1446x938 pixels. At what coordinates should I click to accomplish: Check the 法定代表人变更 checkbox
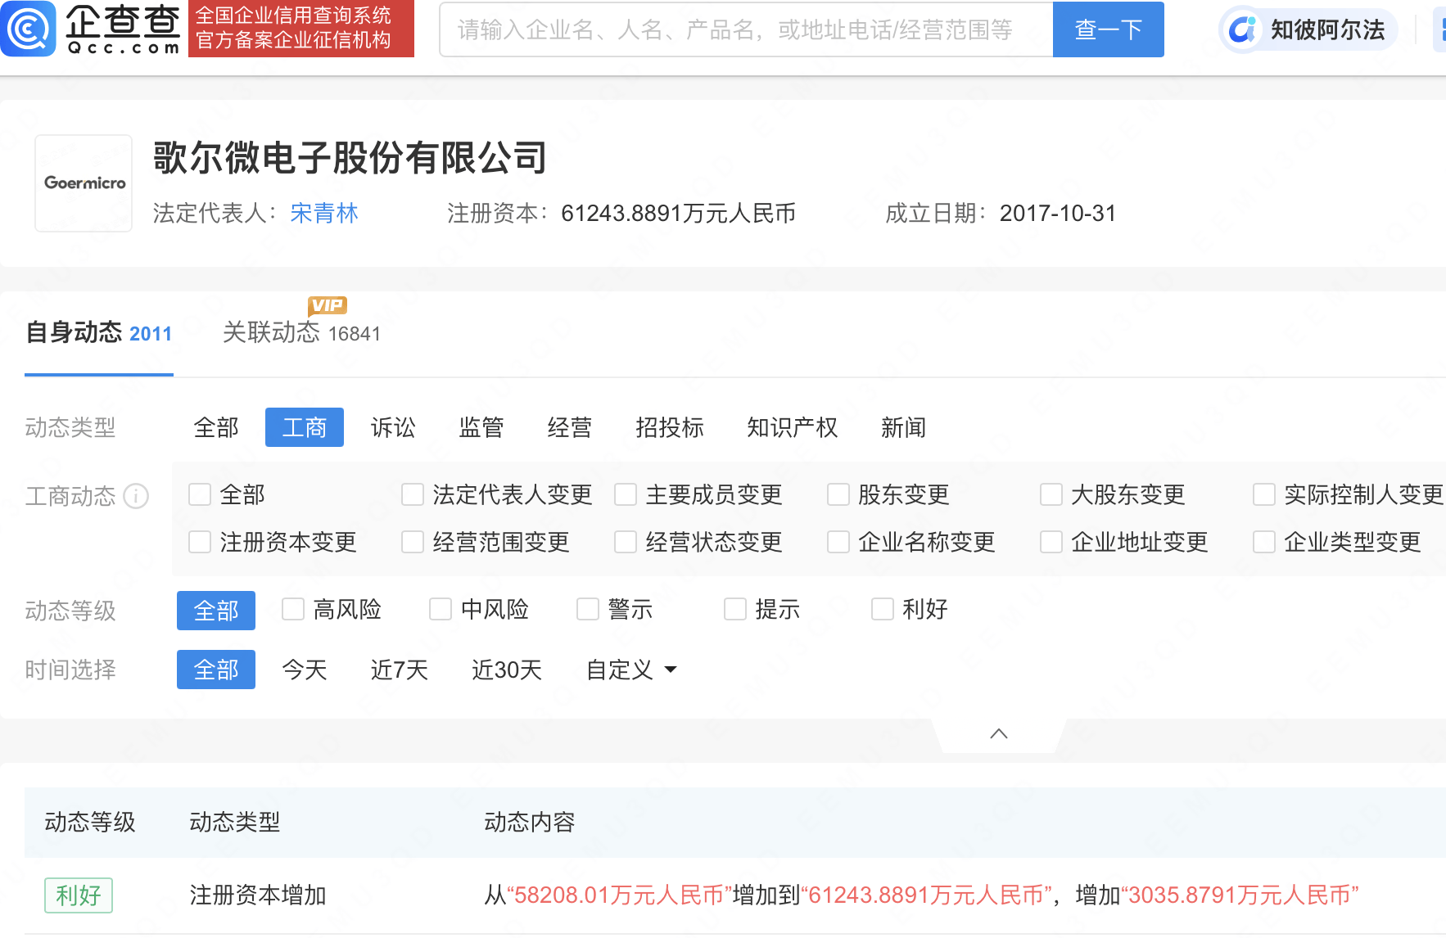point(413,494)
